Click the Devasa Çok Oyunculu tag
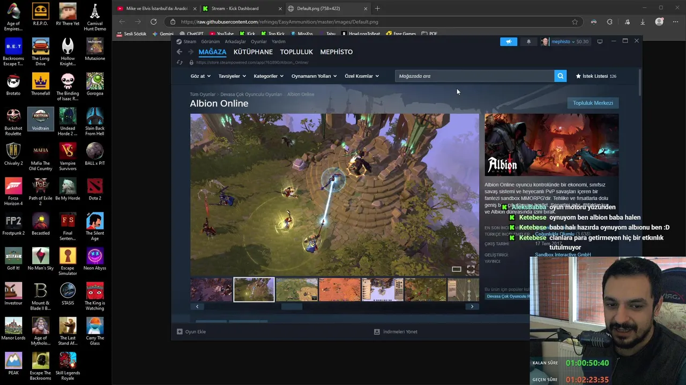686x385 pixels. pyautogui.click(x=507, y=296)
